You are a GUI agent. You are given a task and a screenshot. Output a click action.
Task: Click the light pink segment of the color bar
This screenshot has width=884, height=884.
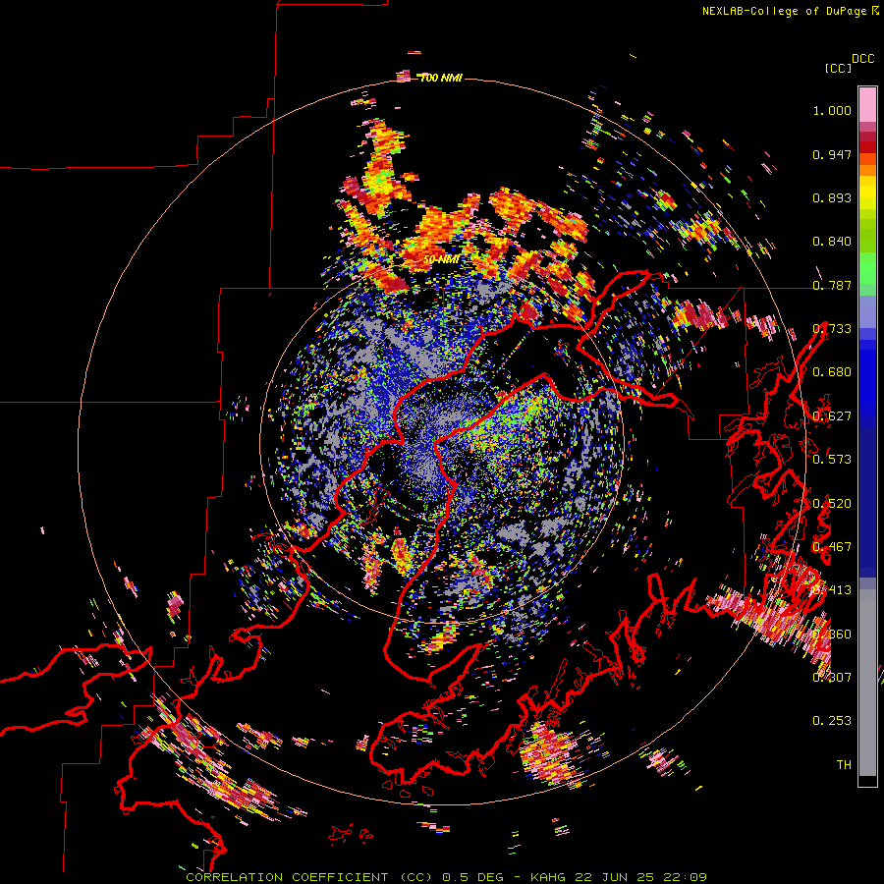coord(867,104)
